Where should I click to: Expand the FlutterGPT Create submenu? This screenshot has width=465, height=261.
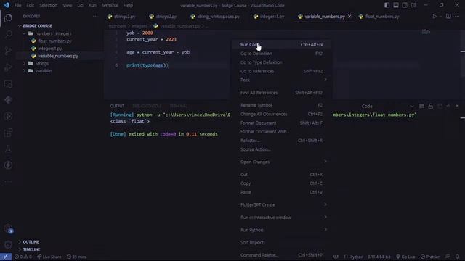point(281,204)
